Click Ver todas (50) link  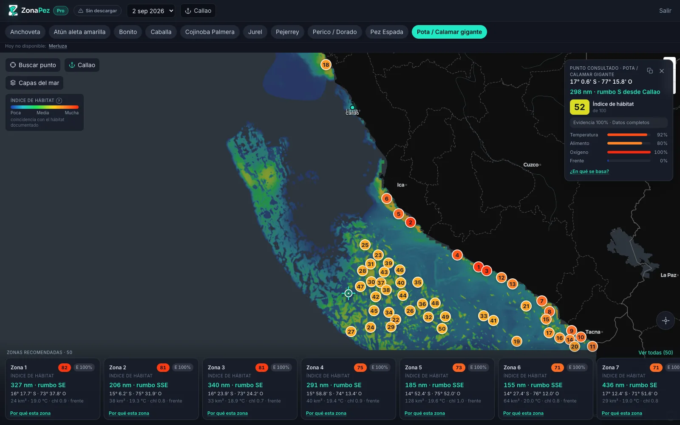pos(655,353)
